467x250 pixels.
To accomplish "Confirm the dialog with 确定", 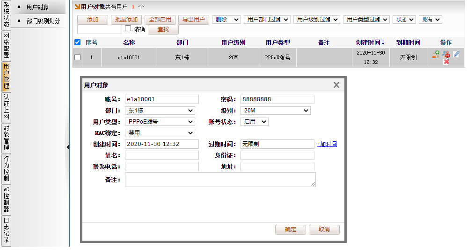I will click(x=291, y=229).
